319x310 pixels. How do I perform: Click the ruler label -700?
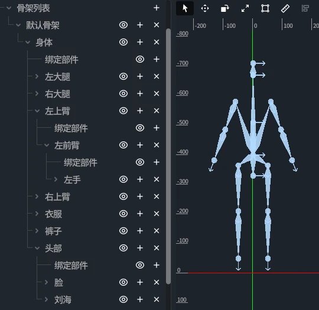click(183, 63)
